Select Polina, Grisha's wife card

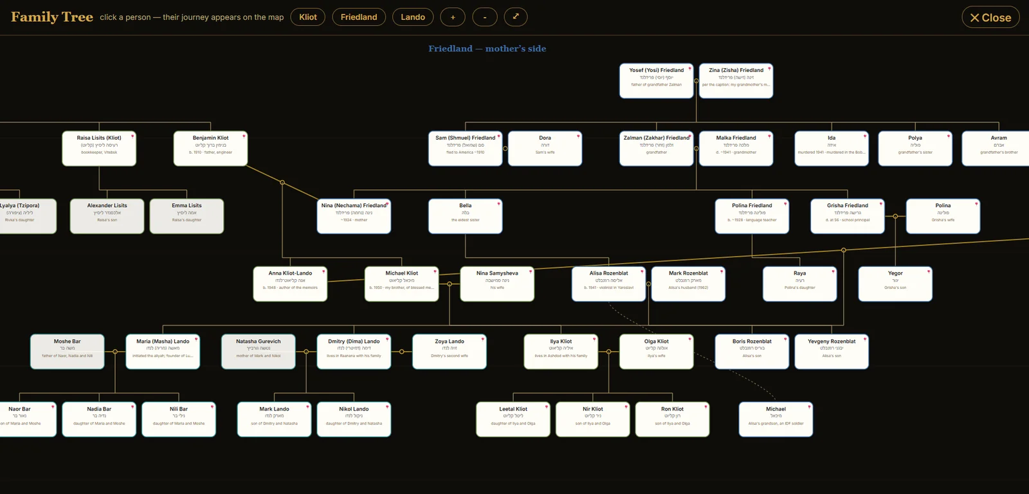(943, 216)
